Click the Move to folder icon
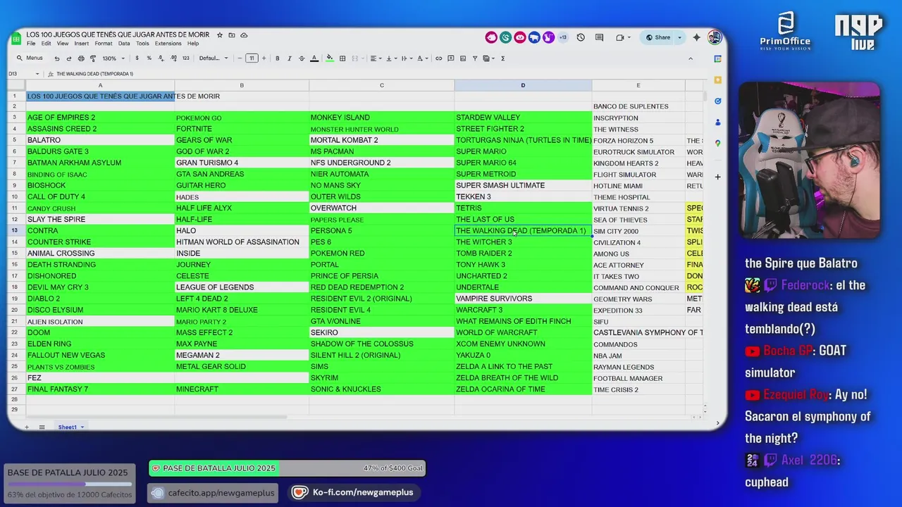 tap(232, 35)
